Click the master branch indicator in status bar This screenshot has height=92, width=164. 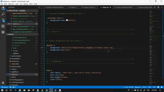tap(5, 87)
